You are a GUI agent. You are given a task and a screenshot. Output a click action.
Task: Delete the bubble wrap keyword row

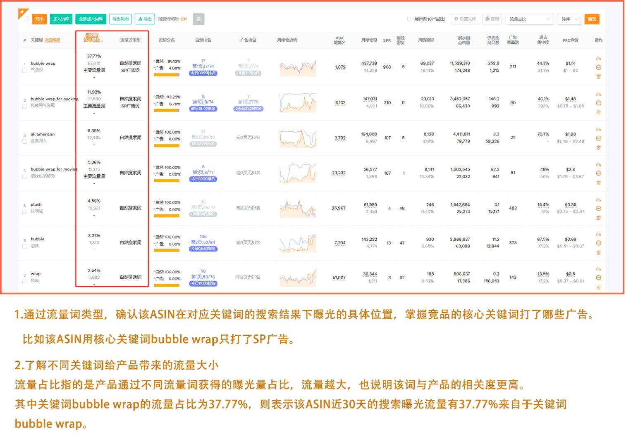tap(598, 77)
